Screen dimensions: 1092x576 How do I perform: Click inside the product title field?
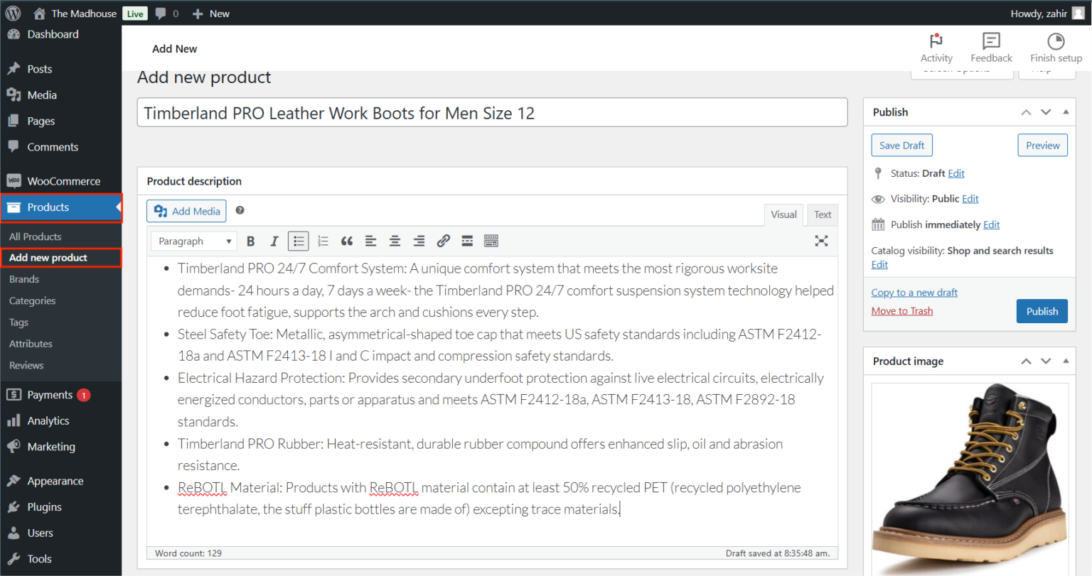[x=491, y=112]
